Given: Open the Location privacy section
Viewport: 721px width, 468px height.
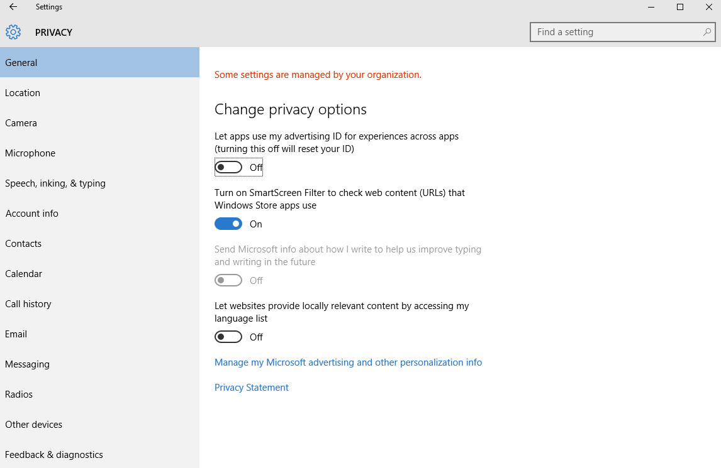Looking at the screenshot, I should coord(23,93).
